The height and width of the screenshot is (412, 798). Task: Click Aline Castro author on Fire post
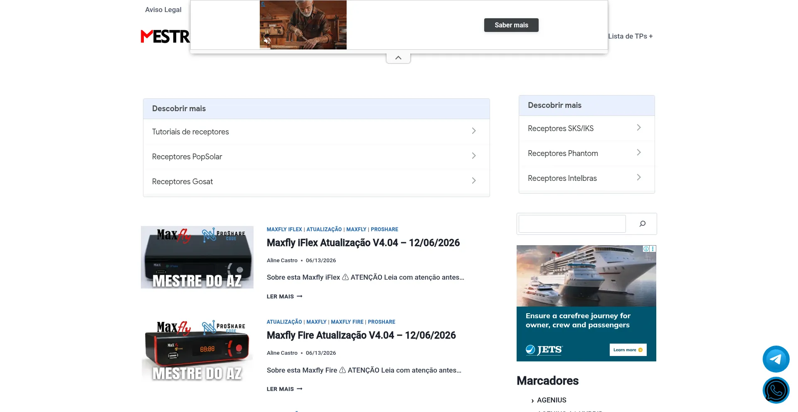[x=282, y=353]
